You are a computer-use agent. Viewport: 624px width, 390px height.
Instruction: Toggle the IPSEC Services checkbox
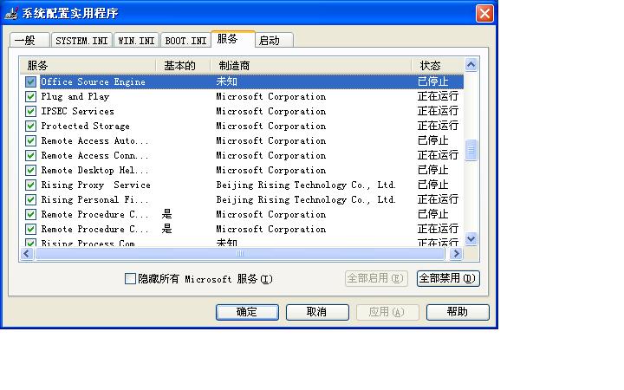tap(30, 112)
